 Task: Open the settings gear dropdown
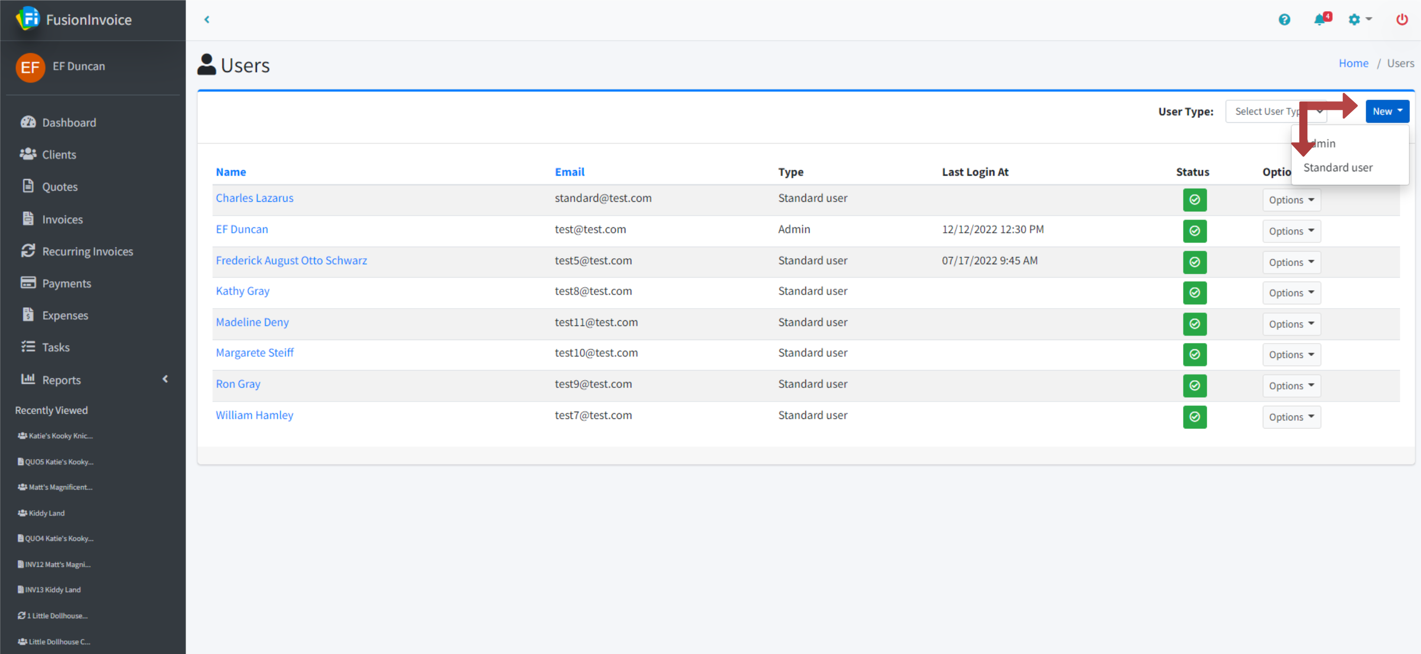[x=1359, y=20]
